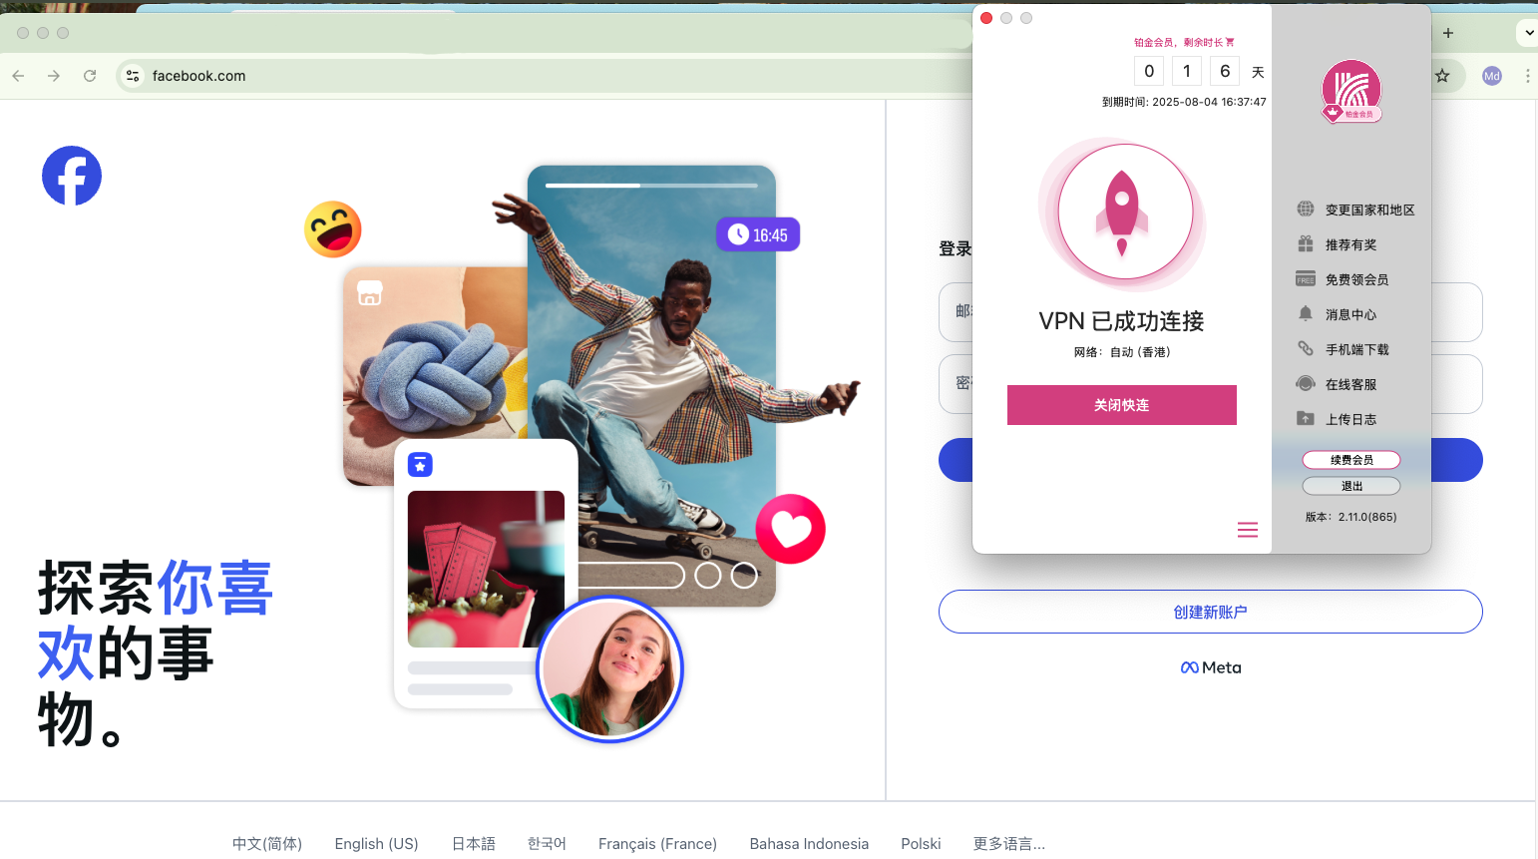Screen dimensions: 1538x859
Task: Click the rocket VPN connection icon
Action: pyautogui.click(x=1122, y=213)
